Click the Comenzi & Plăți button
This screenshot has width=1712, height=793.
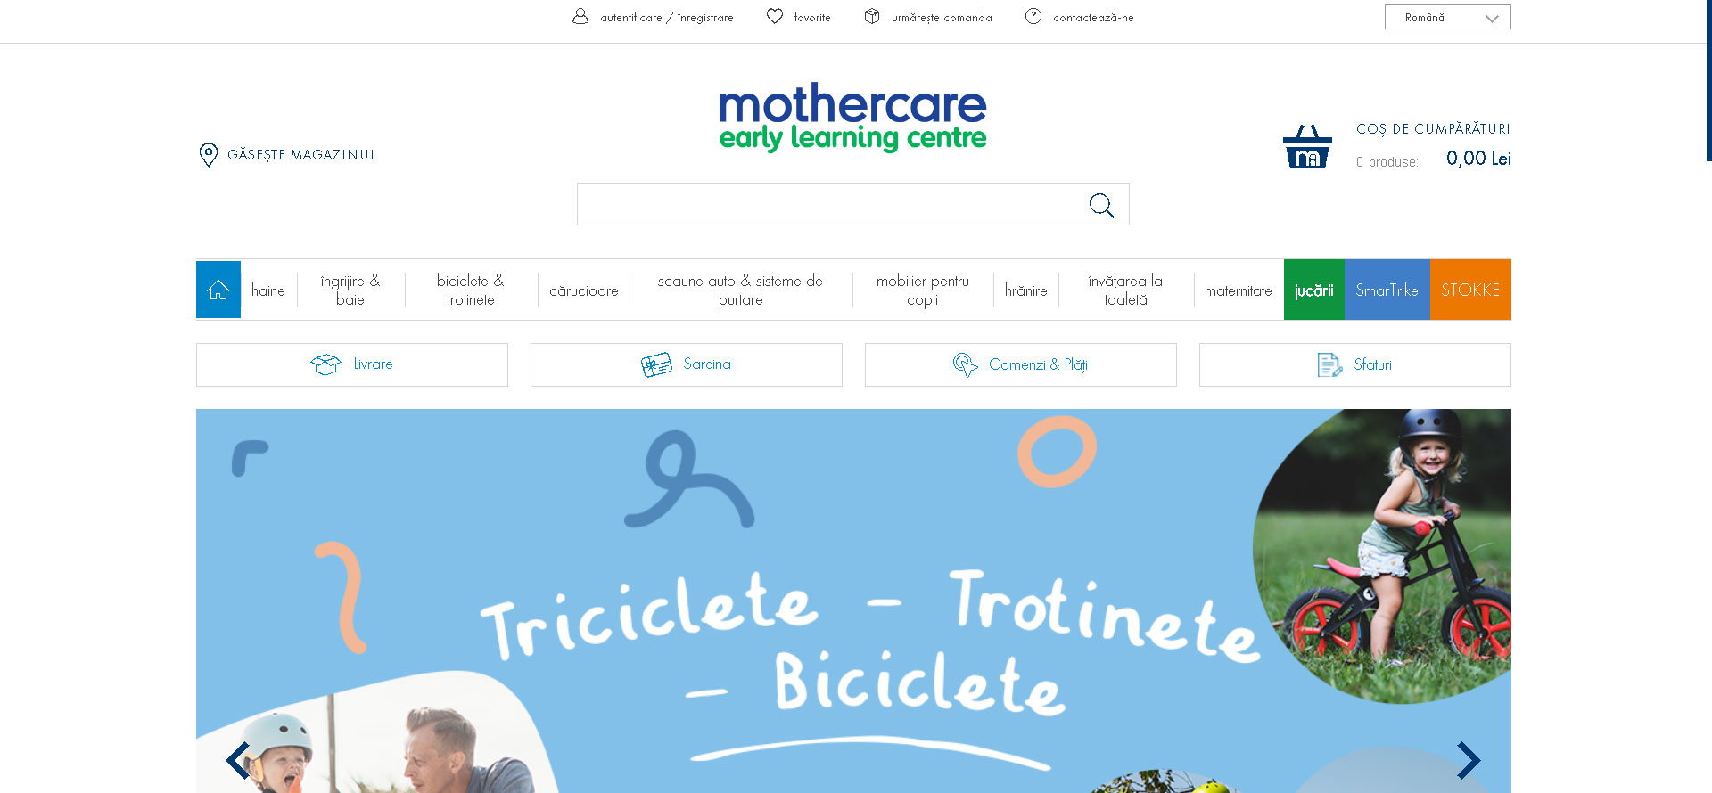pyautogui.click(x=1021, y=364)
